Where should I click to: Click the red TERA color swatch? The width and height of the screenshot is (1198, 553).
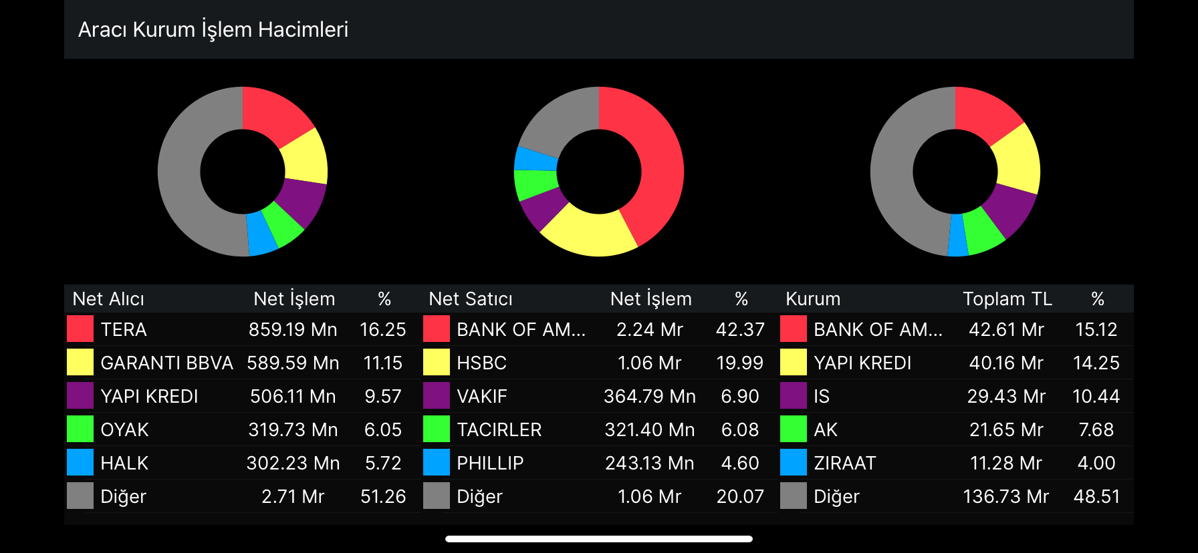pos(80,329)
